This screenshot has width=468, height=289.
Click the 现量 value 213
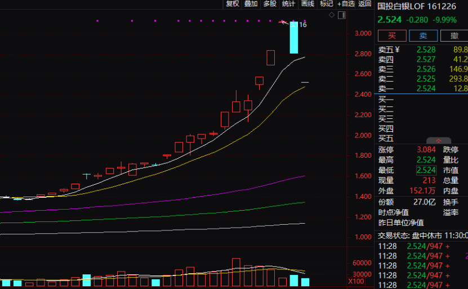tap(429, 181)
